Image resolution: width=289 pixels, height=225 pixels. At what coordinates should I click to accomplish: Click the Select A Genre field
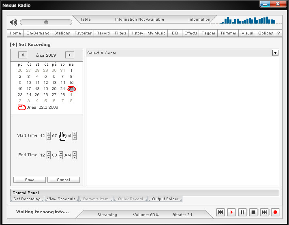[182, 53]
